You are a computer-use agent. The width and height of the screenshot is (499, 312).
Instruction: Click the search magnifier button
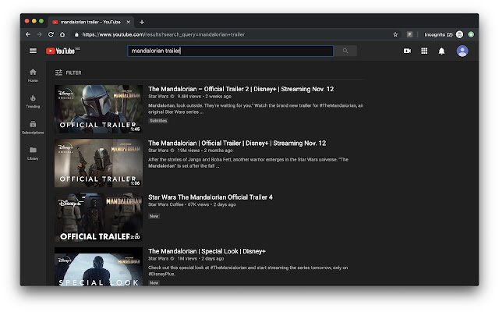345,51
